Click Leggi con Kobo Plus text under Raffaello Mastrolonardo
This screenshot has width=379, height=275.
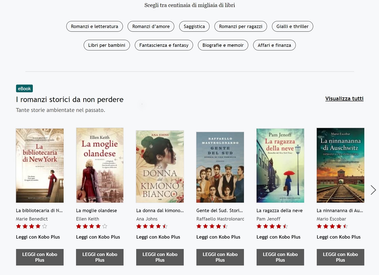pos(218,237)
